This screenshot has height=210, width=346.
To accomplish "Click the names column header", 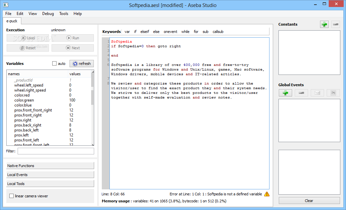I will coord(37,74).
